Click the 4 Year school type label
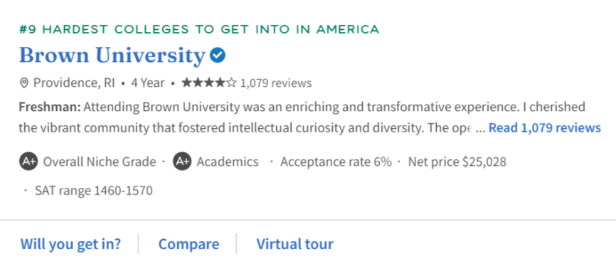This screenshot has width=616, height=264. [148, 83]
